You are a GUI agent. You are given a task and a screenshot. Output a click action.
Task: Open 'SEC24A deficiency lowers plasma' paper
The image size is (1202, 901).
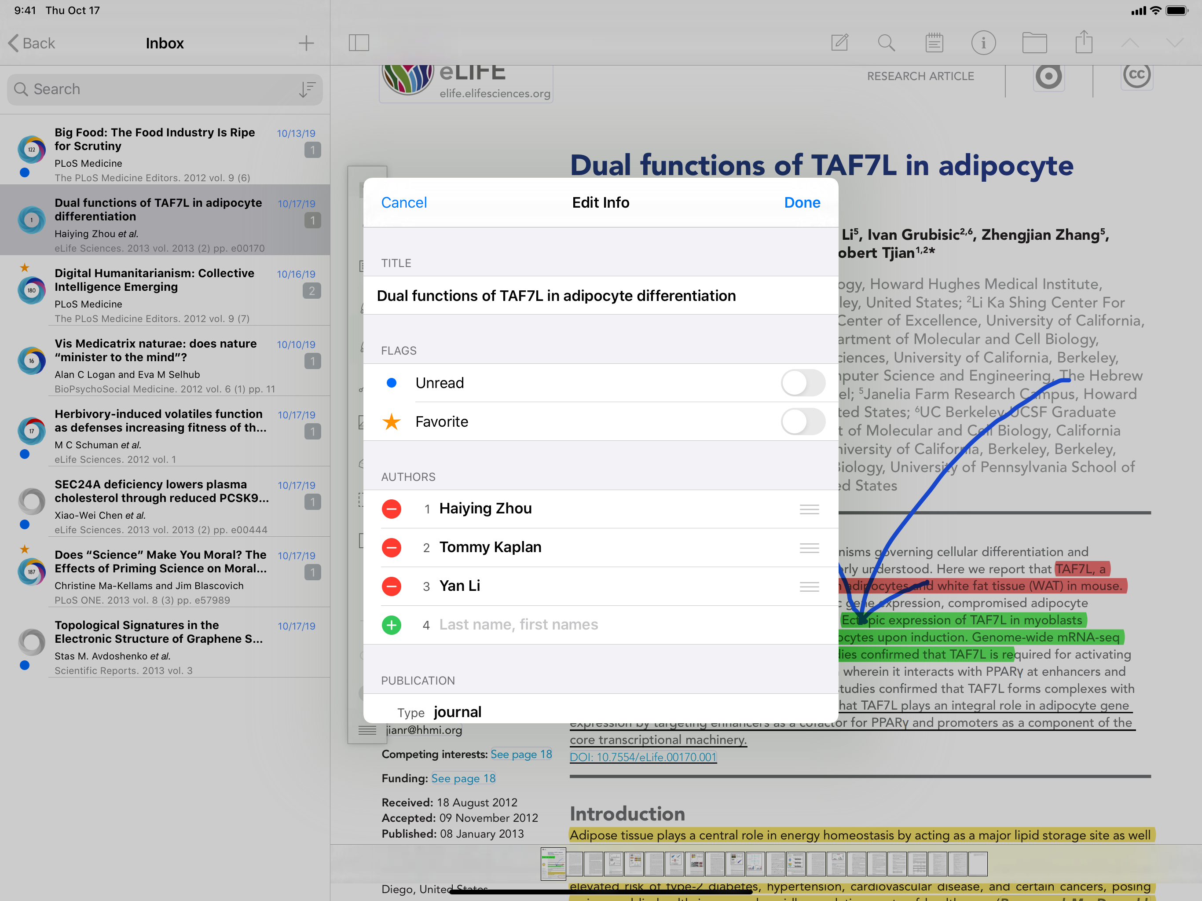click(x=165, y=501)
